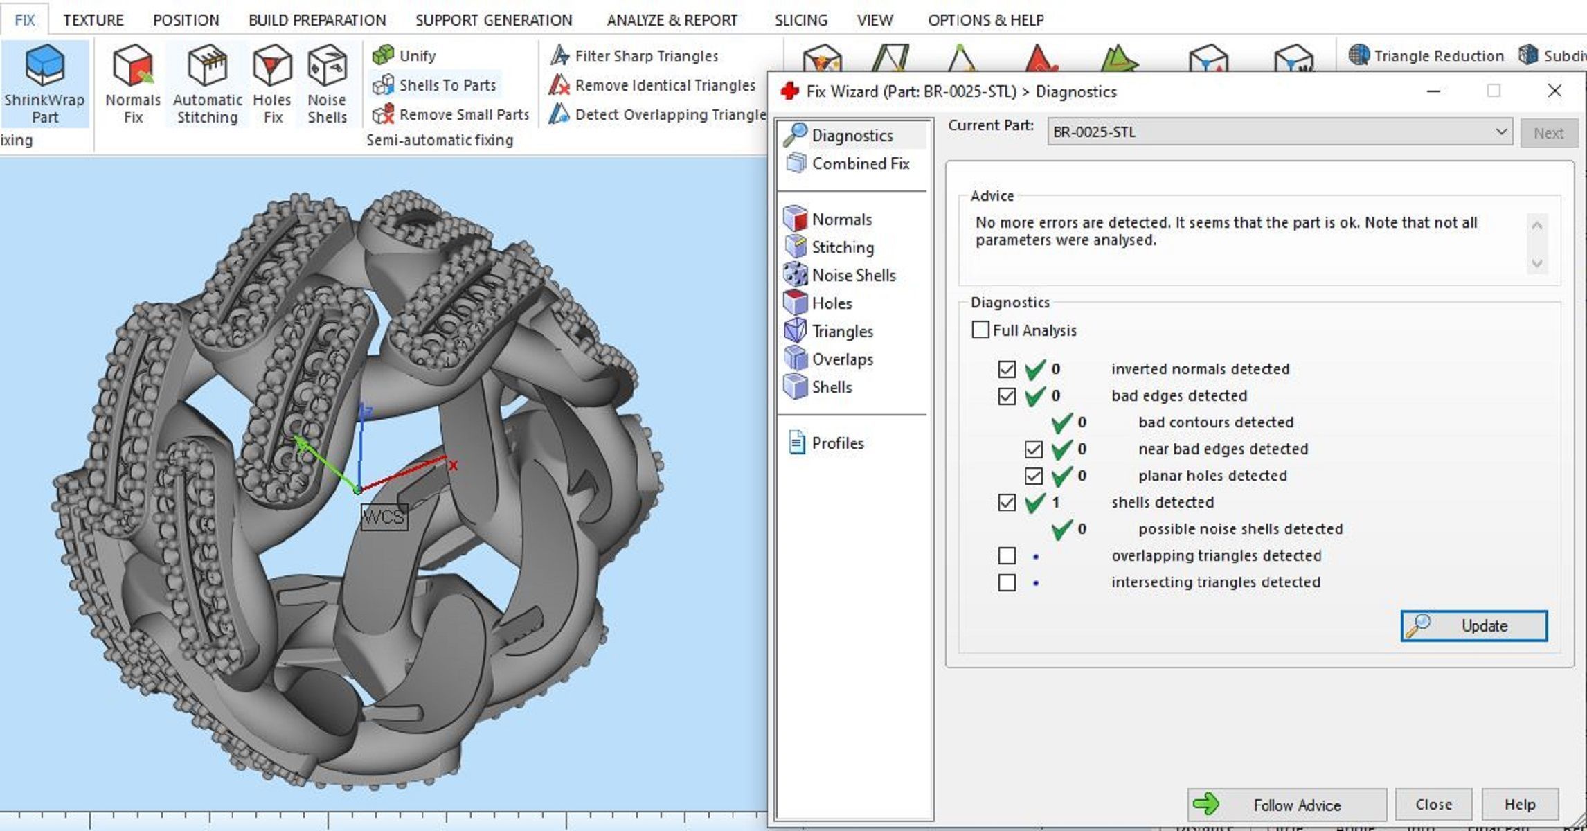The image size is (1587, 831).
Task: Click the Follow Advice button
Action: (1286, 805)
